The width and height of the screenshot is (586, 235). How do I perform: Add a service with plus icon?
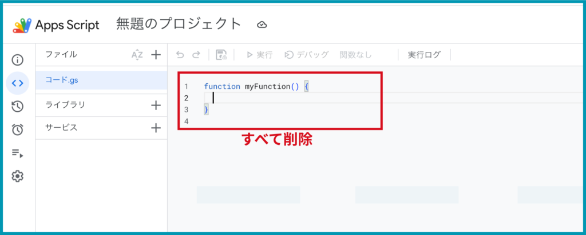pos(156,128)
